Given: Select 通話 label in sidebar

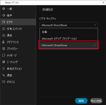Looking at the screenshot, I should coord(9,75).
